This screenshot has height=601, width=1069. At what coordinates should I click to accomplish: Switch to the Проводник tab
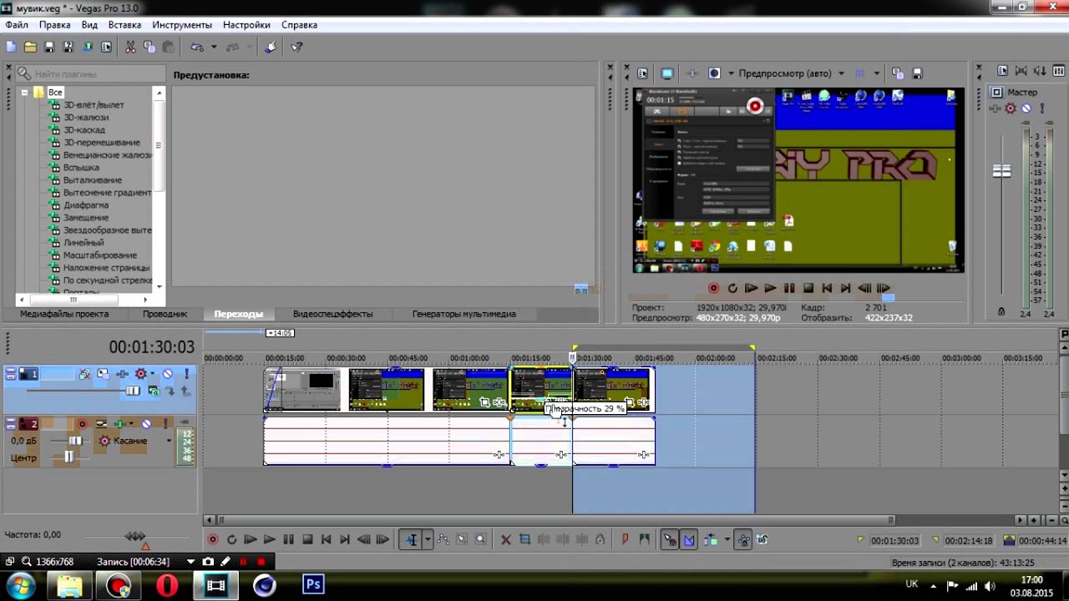pos(165,314)
